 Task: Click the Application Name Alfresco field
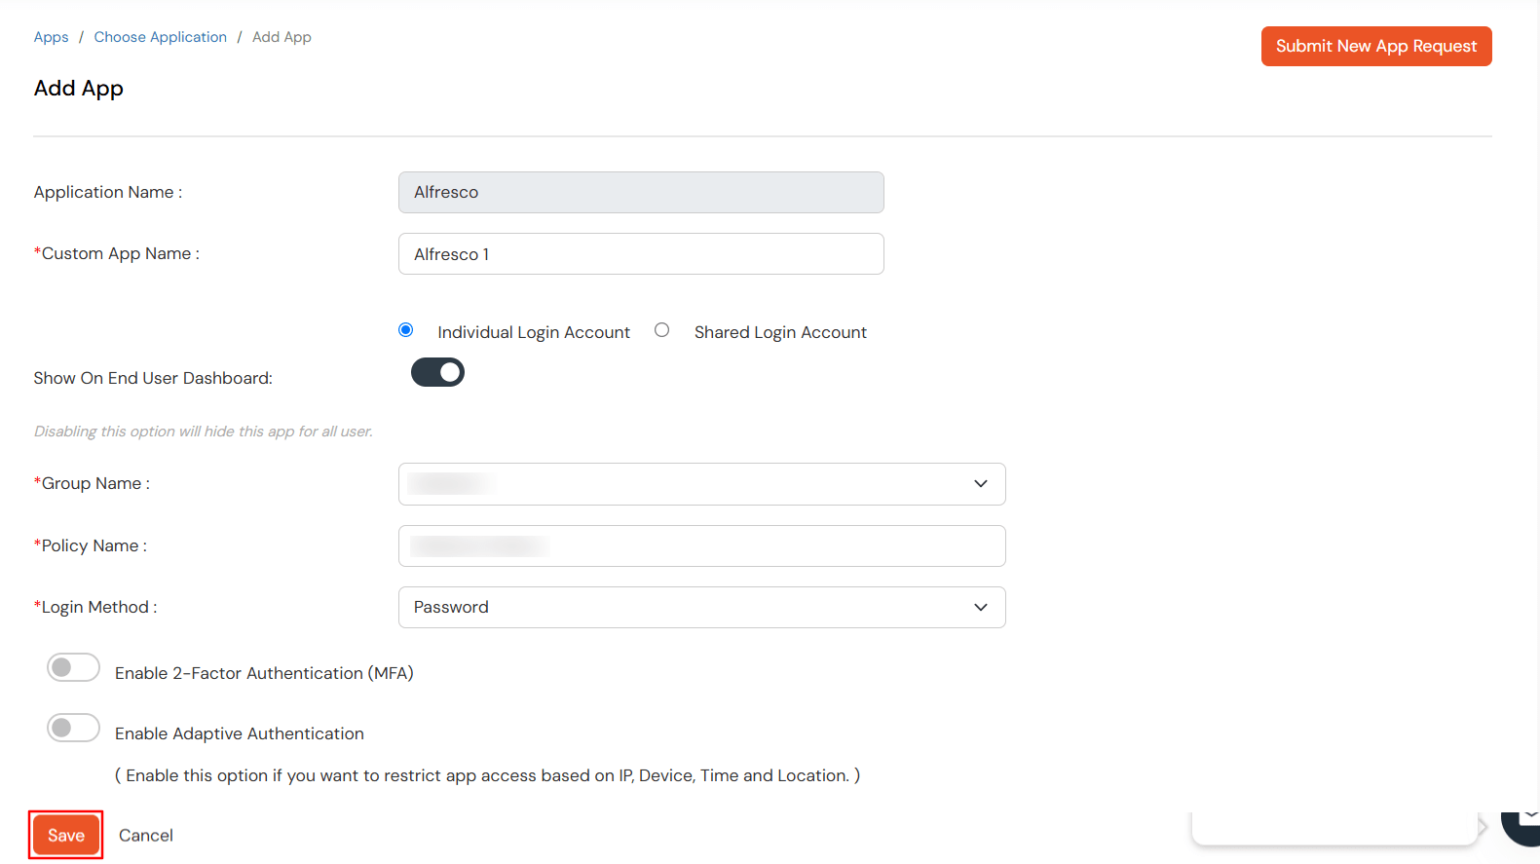tap(641, 192)
